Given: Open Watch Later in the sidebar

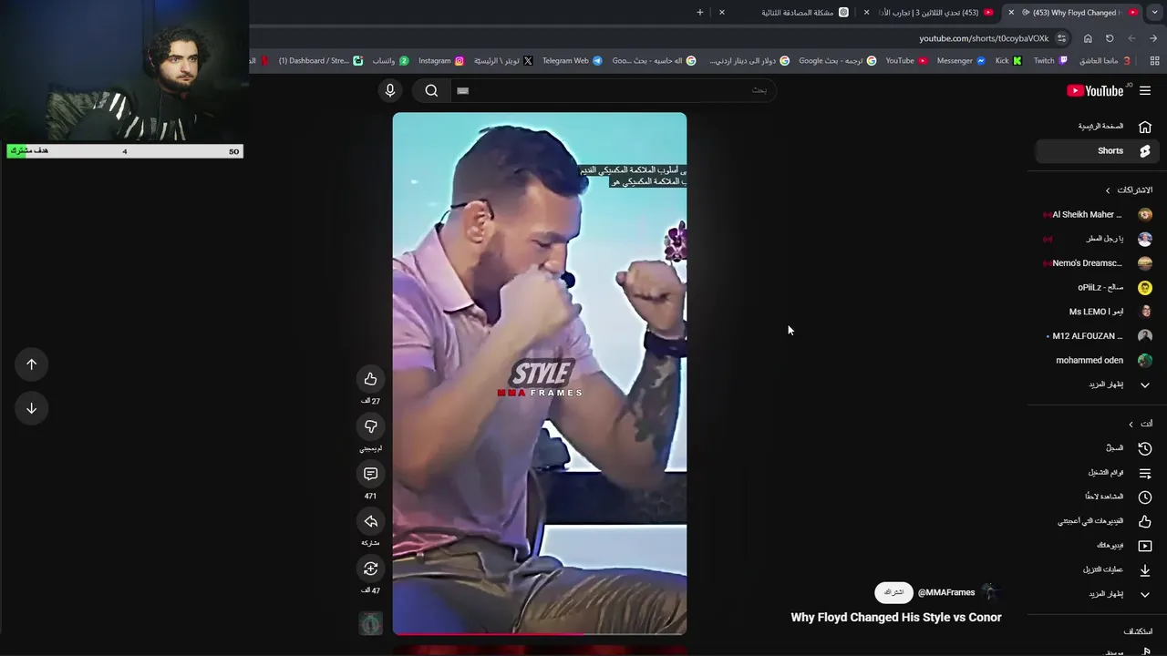Looking at the screenshot, I should (x=1098, y=497).
